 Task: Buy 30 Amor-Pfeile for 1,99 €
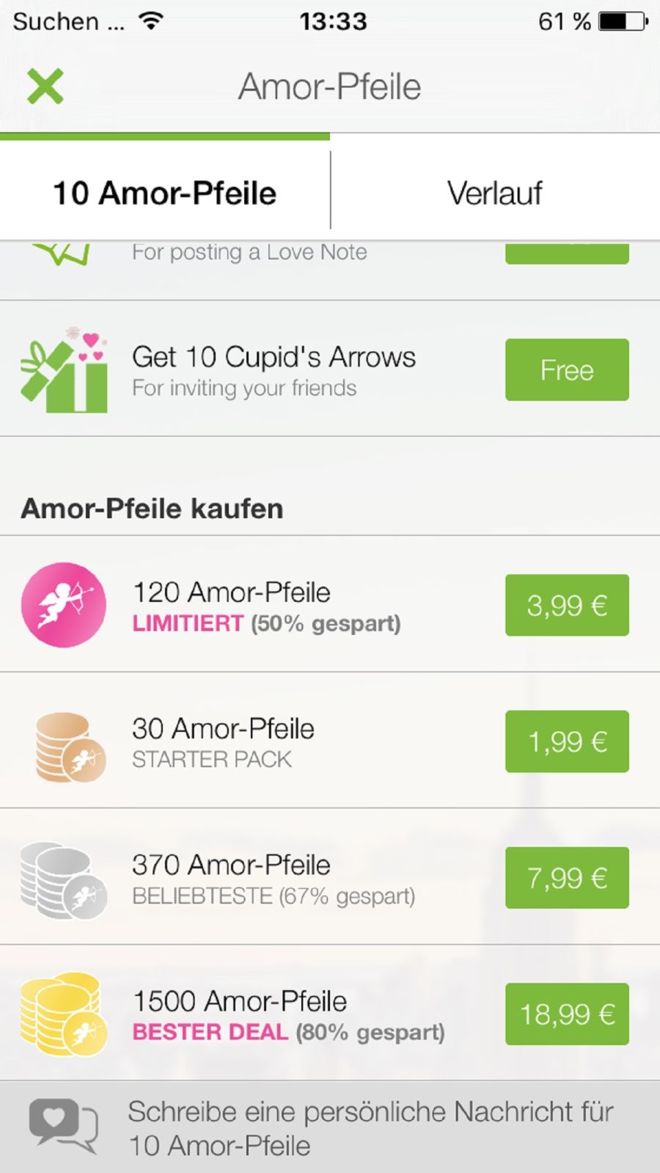pyautogui.click(x=567, y=741)
